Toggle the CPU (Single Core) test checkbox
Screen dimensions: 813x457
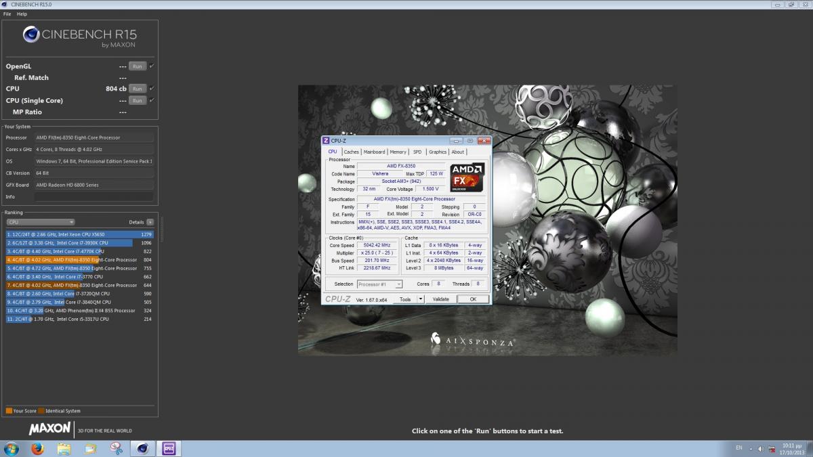click(x=152, y=100)
